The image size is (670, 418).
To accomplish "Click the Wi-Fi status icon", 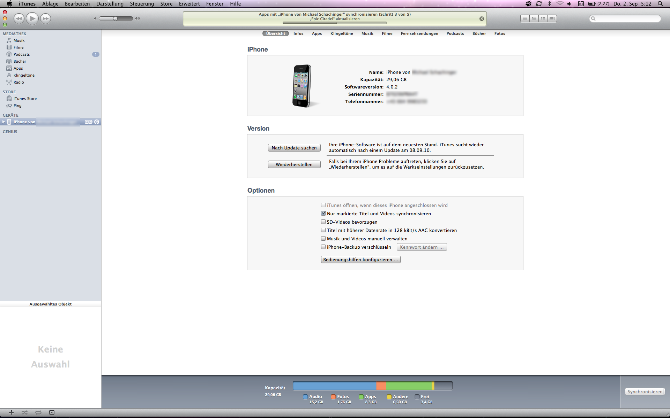I will click(560, 4).
